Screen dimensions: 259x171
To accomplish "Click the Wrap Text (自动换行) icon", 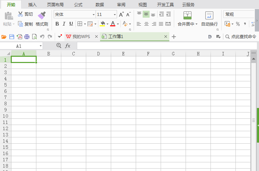I will click(x=209, y=15).
